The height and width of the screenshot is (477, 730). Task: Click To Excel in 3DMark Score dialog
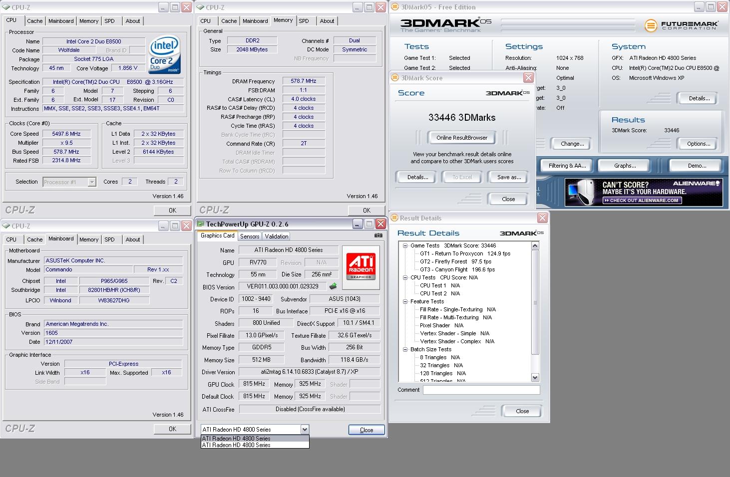tap(462, 177)
